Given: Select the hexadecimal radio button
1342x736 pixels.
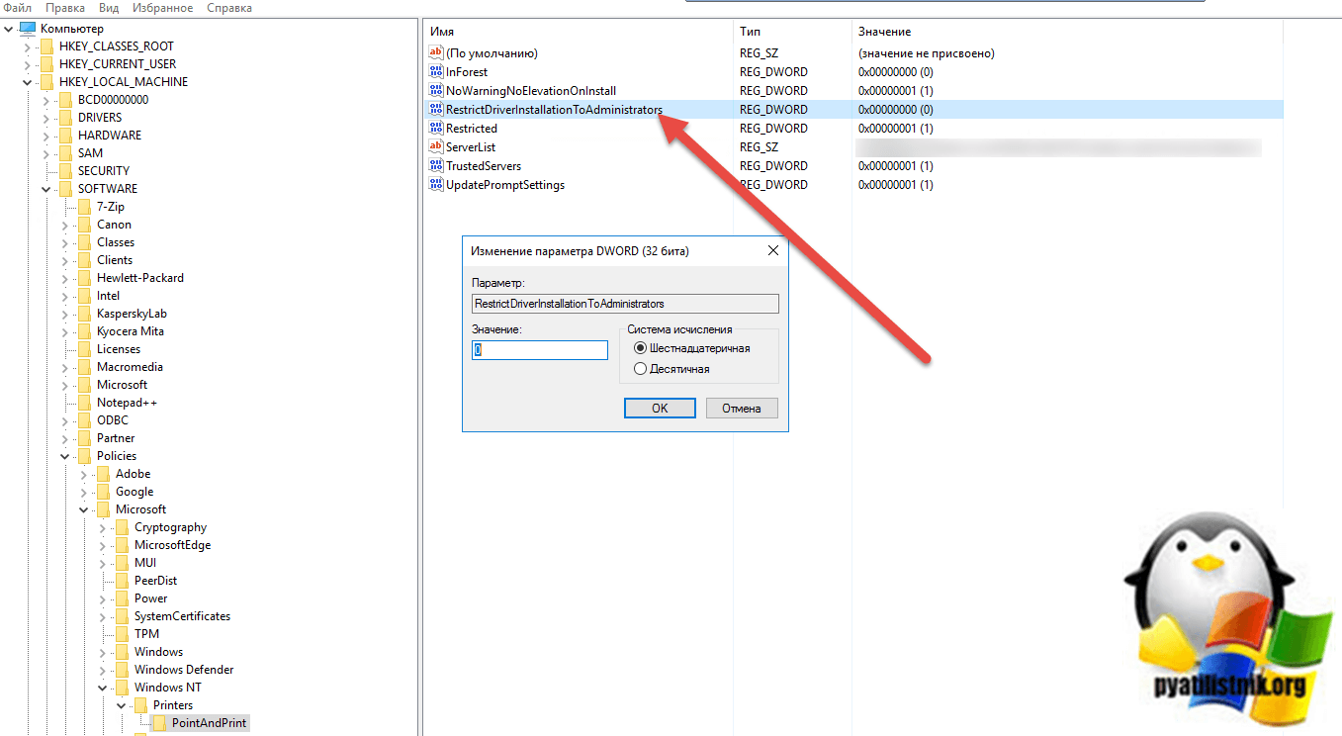Looking at the screenshot, I should pyautogui.click(x=640, y=348).
